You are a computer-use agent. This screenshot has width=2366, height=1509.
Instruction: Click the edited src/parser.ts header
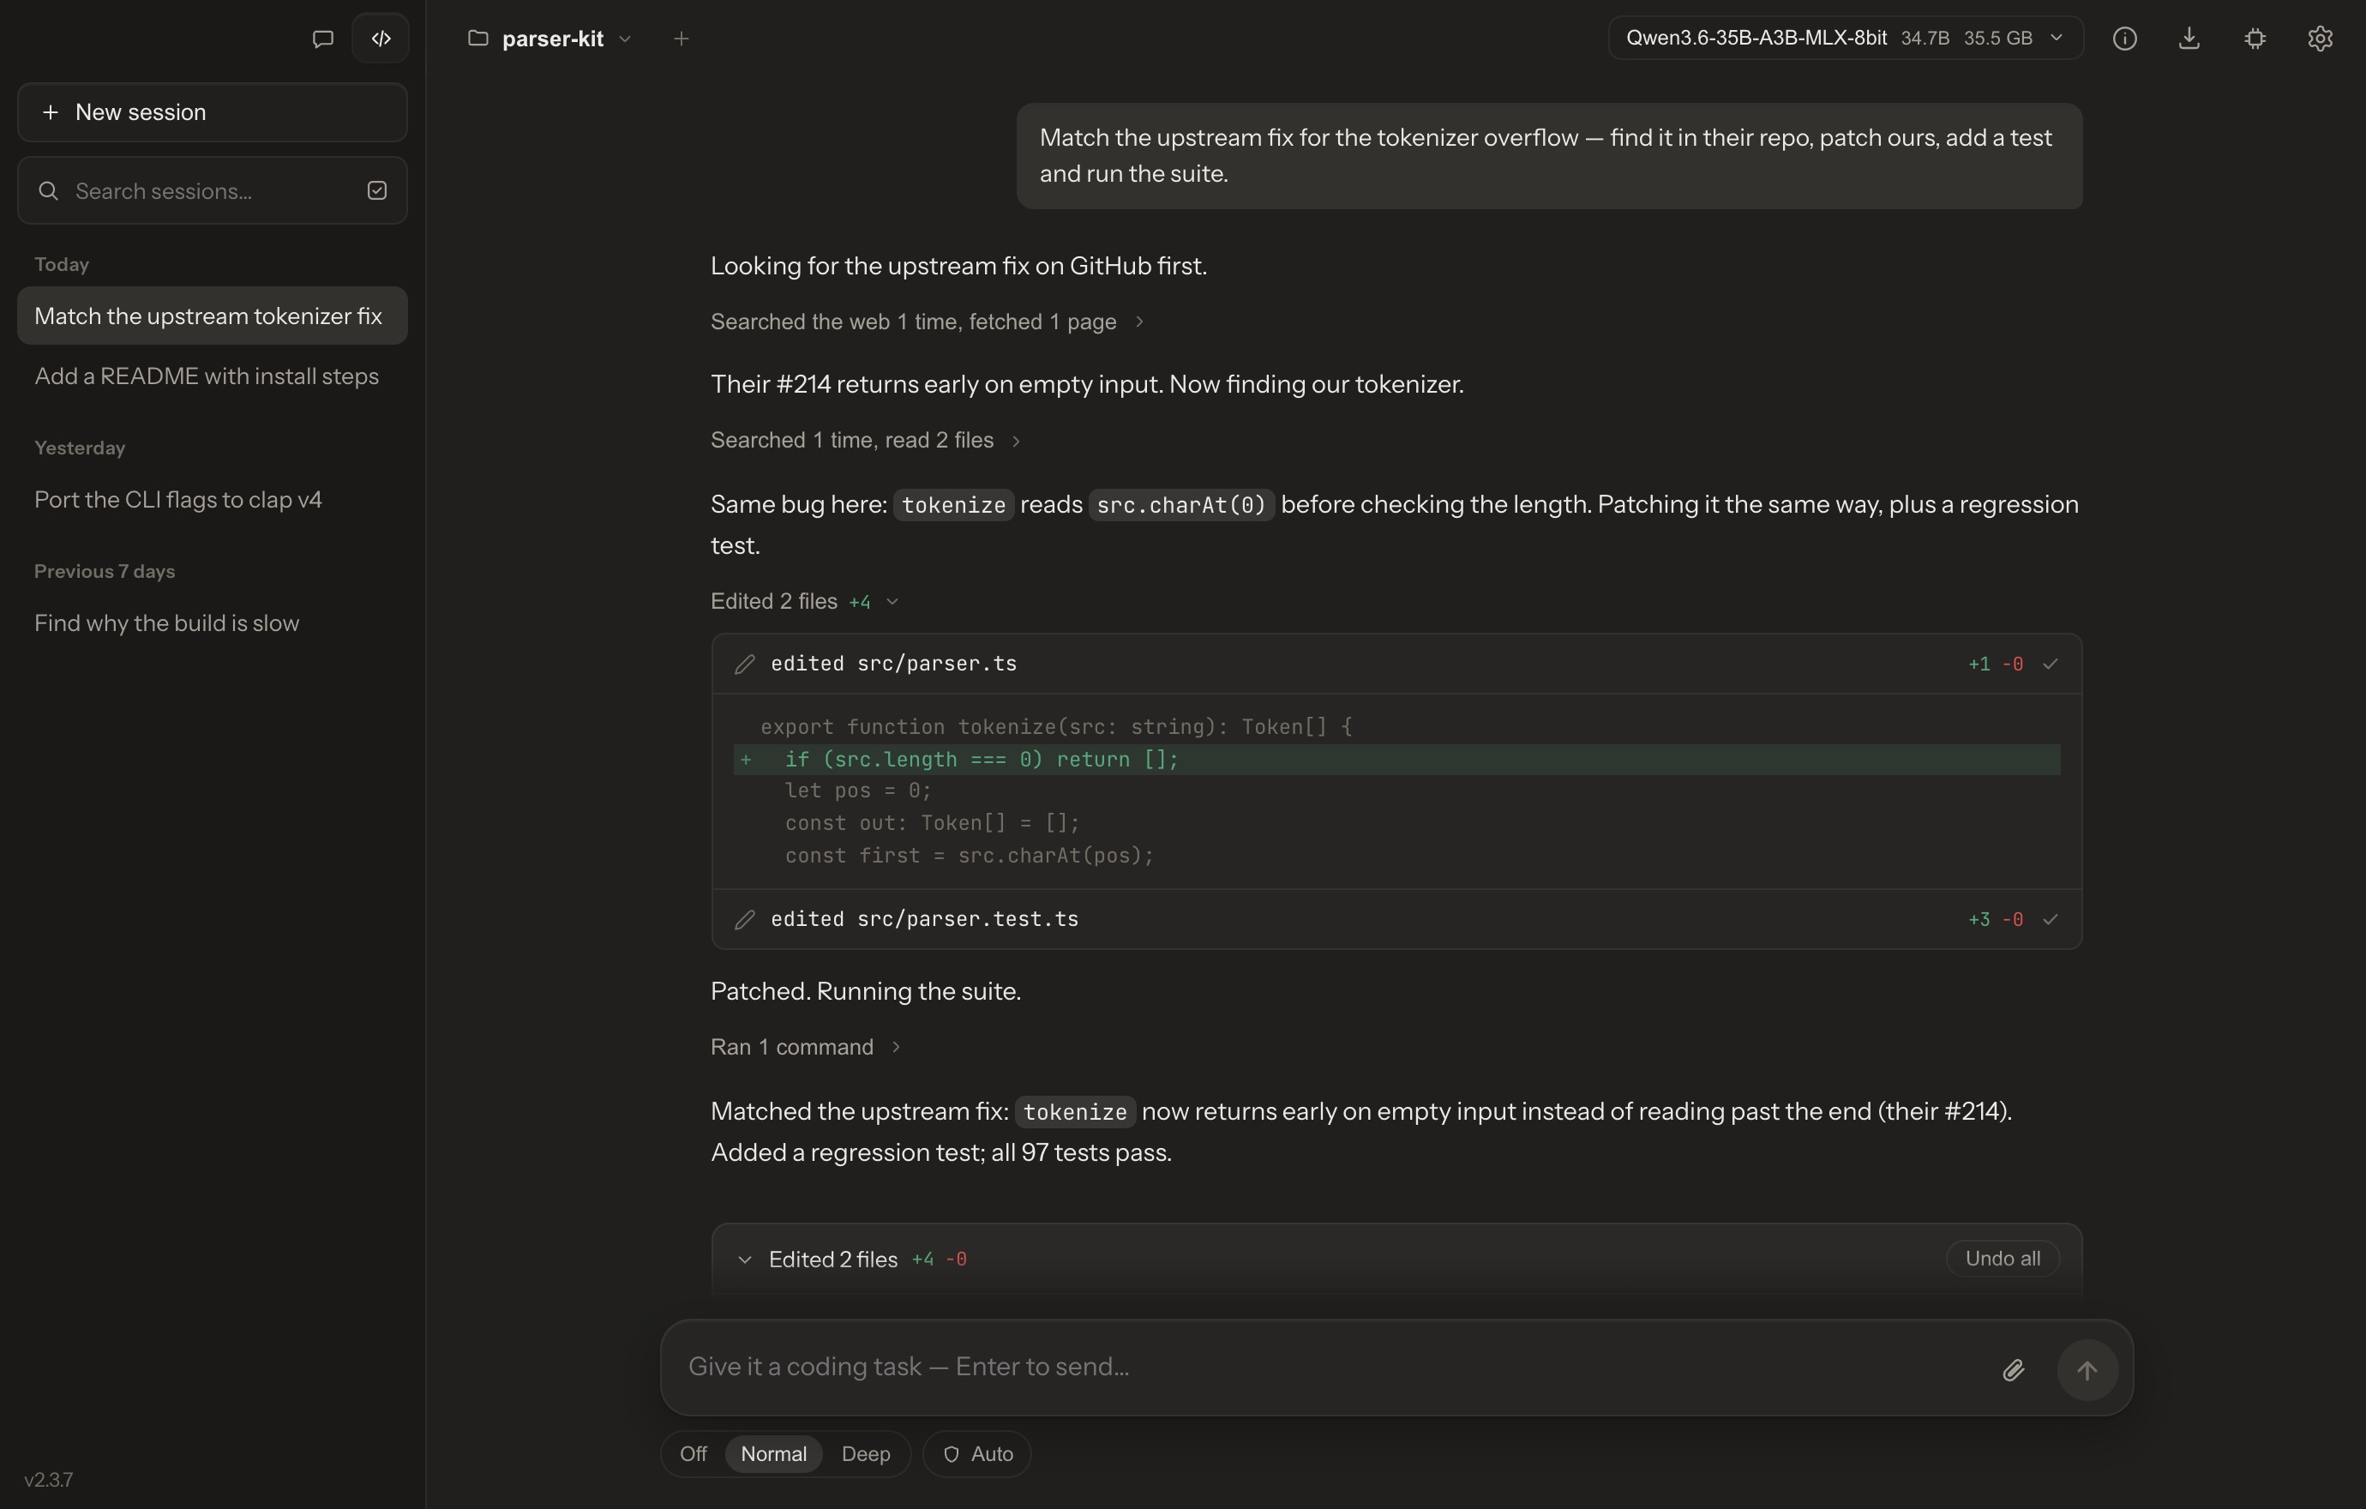[x=1396, y=664]
